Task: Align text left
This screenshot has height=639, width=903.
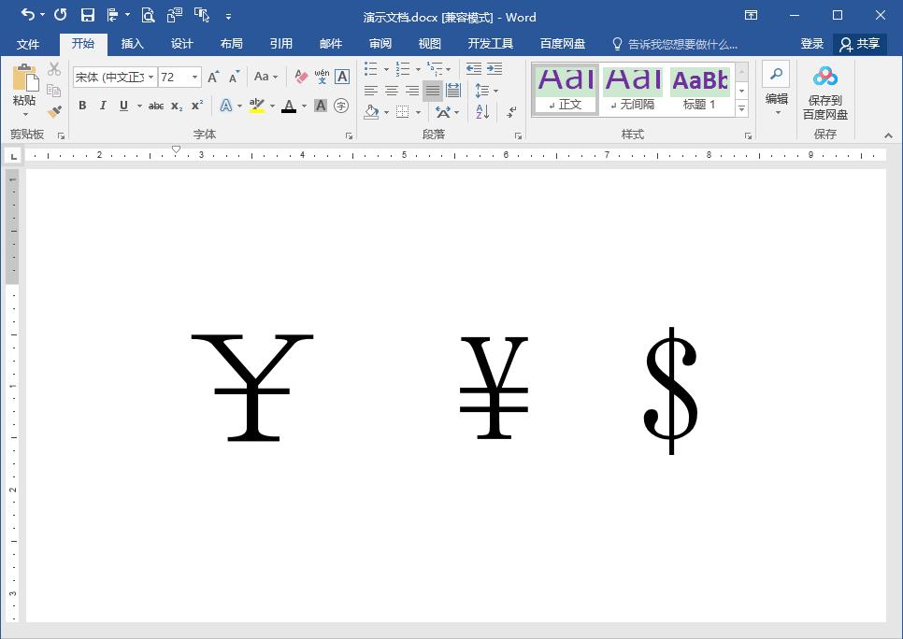Action: point(371,91)
